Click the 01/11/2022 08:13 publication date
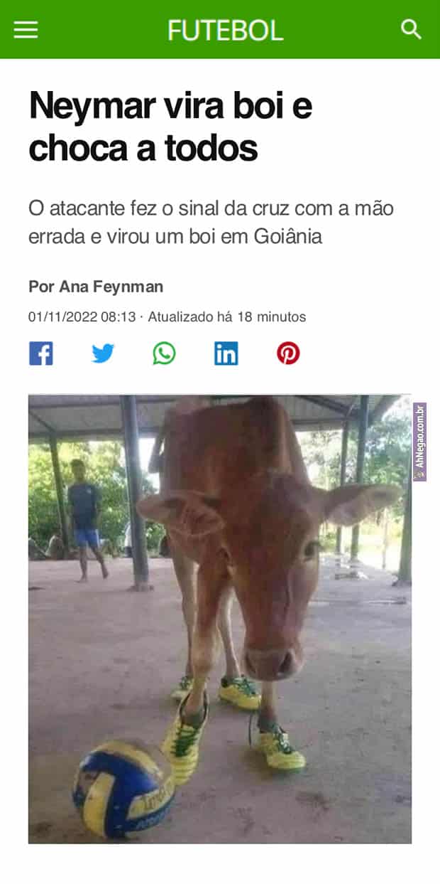This screenshot has height=884, width=440. coord(82,317)
